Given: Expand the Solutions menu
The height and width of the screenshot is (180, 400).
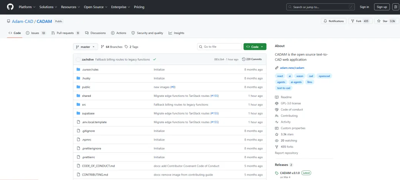Looking at the screenshot, I should 48,7.
